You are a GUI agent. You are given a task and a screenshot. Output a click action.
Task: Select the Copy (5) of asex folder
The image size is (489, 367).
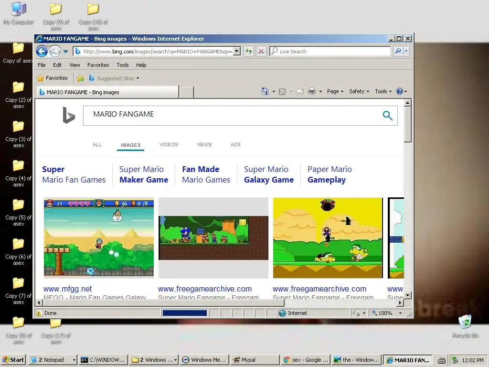tap(19, 212)
